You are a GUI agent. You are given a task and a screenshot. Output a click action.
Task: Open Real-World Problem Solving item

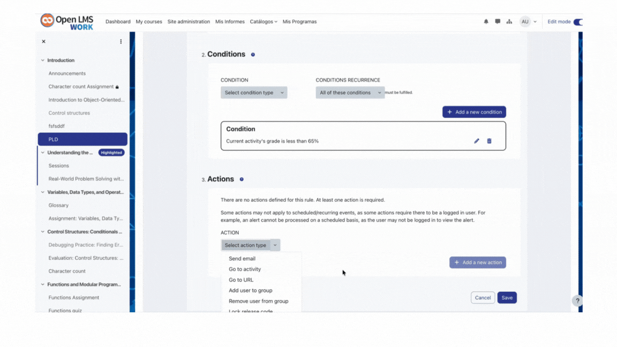click(86, 179)
